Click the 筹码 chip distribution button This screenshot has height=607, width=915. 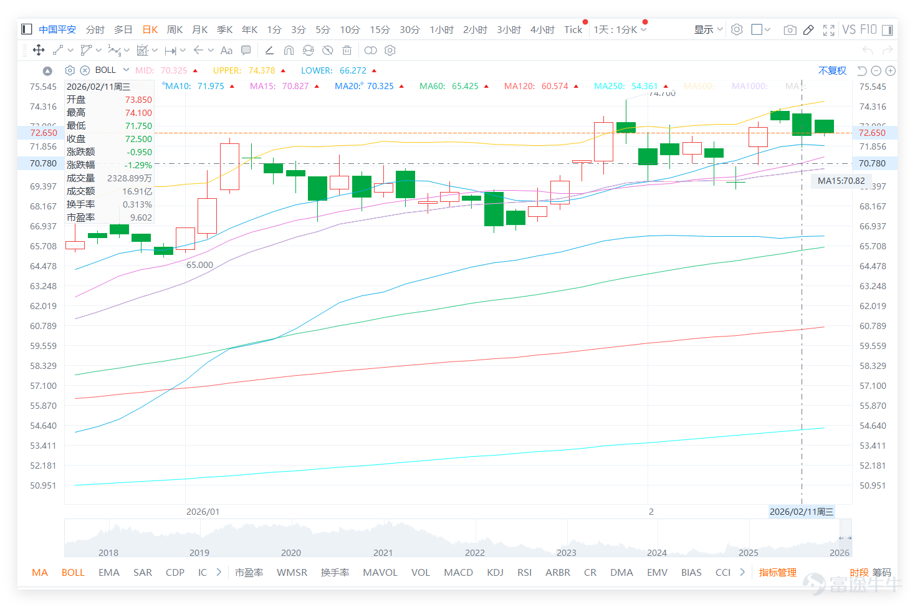coord(881,572)
